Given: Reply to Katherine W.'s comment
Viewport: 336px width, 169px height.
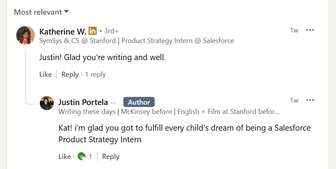Looking at the screenshot, I should click(70, 74).
